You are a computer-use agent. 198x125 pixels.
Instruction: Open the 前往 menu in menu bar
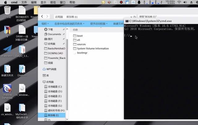(53, 2)
